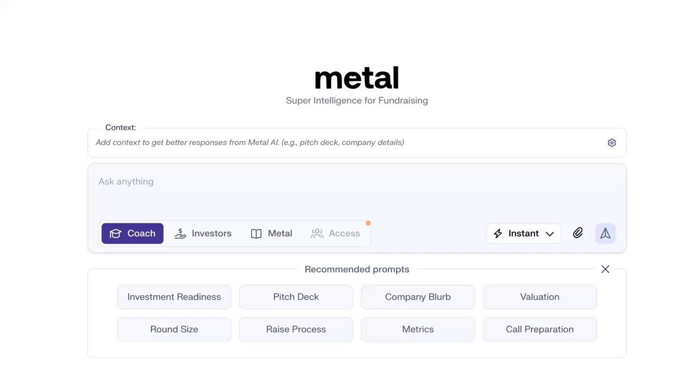Pick the Valuation recommended prompt
Image resolution: width=683 pixels, height=384 pixels.
click(540, 297)
